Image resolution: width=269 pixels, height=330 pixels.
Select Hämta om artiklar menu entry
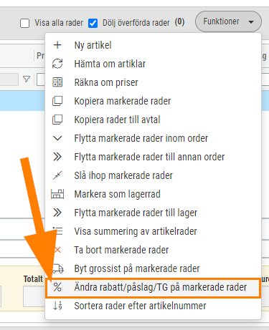153,64
